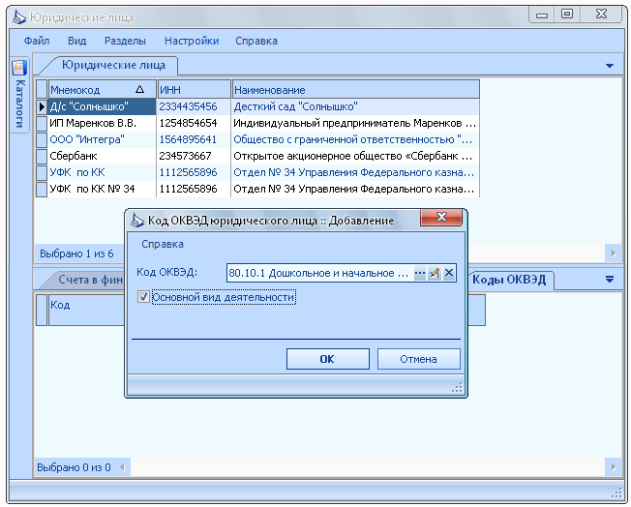Open the Настройки menu

(x=192, y=41)
